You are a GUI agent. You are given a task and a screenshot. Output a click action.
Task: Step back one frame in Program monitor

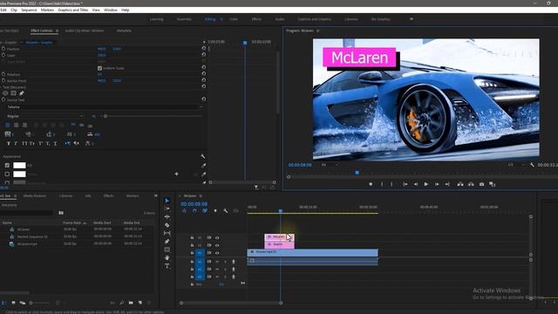pyautogui.click(x=415, y=184)
